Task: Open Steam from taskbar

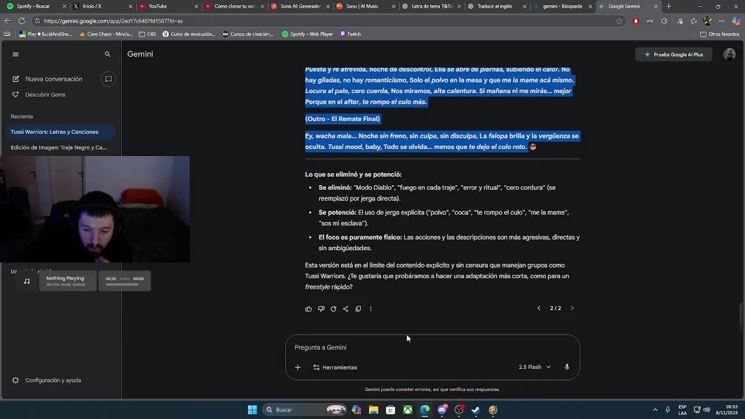Action: point(476,410)
